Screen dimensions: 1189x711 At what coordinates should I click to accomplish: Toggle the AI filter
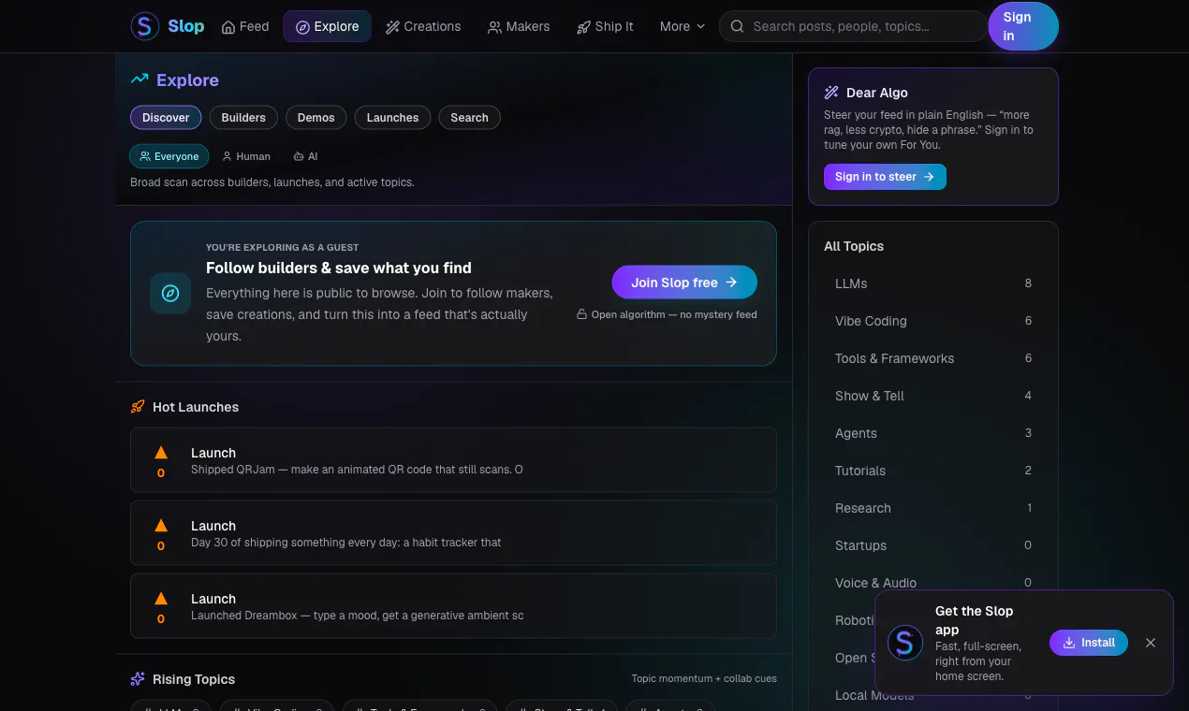pos(305,156)
